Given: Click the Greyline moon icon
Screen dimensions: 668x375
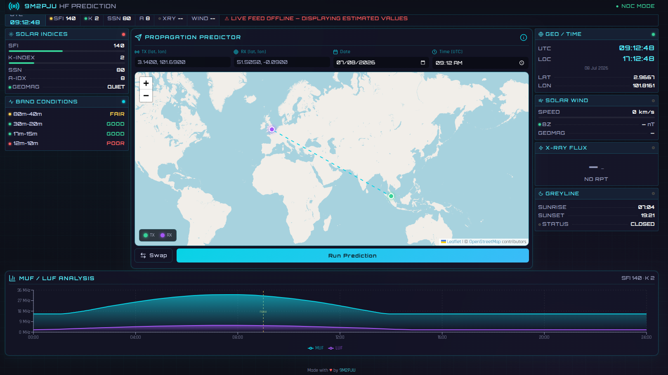Looking at the screenshot, I should [x=541, y=194].
